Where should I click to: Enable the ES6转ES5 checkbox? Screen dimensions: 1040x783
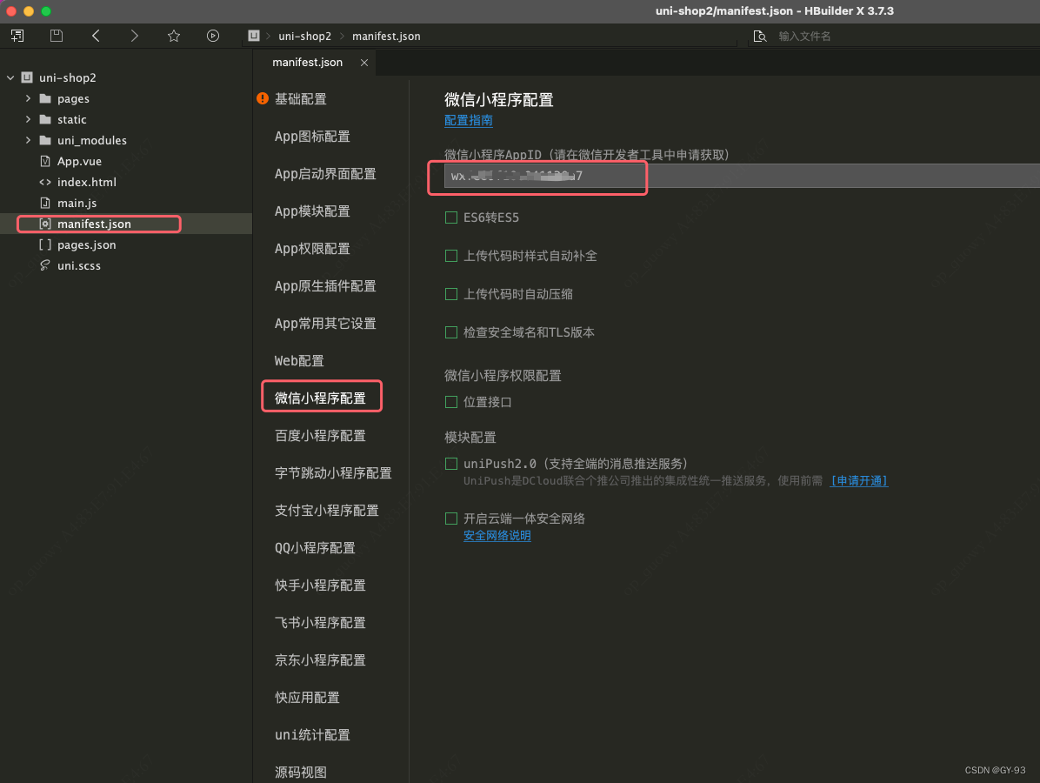click(451, 217)
